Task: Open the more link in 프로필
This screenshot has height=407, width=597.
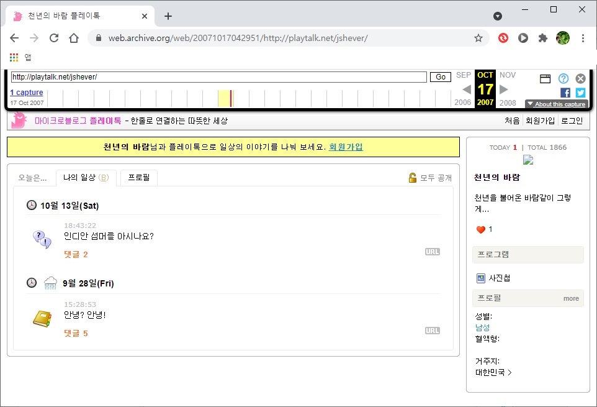Action: (x=571, y=298)
